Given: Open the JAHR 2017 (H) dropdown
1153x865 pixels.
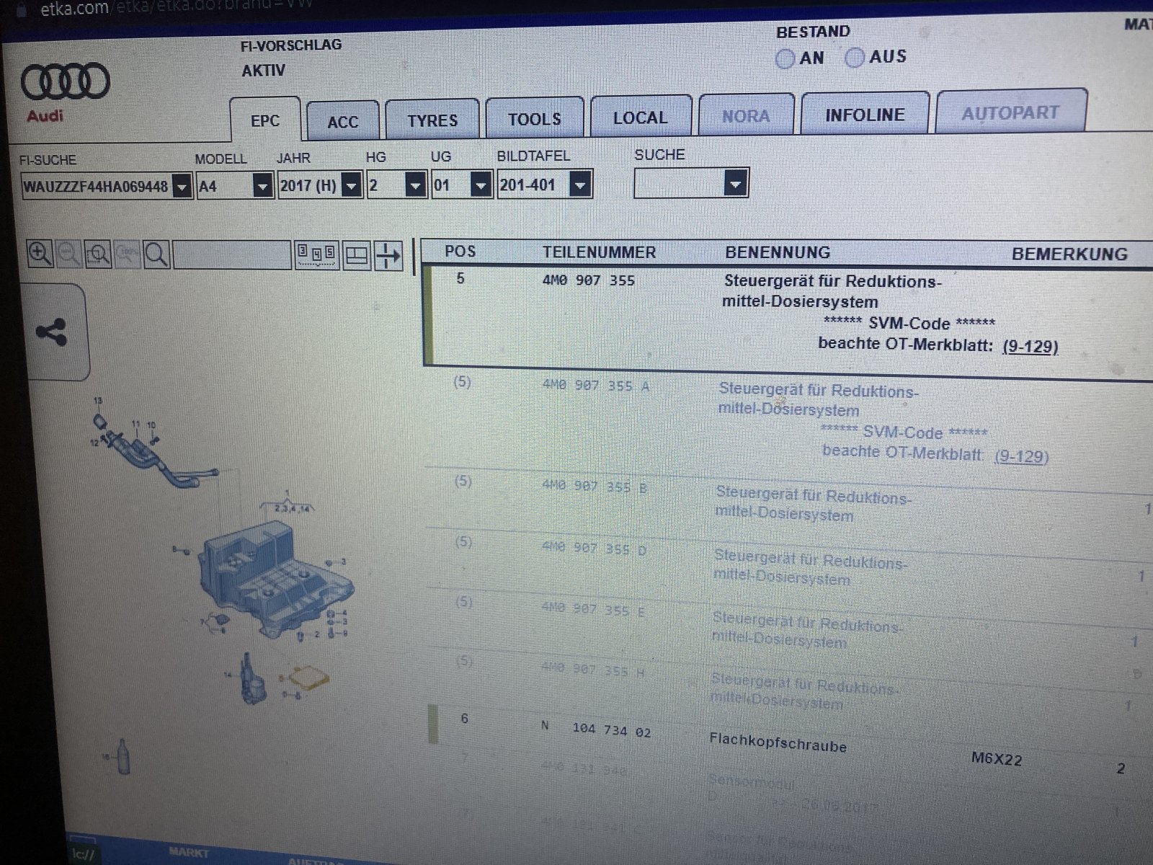Looking at the screenshot, I should (351, 185).
